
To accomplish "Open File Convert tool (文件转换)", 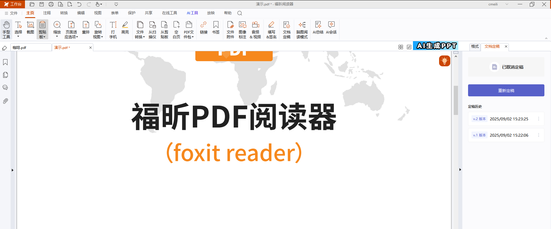I will tap(140, 29).
